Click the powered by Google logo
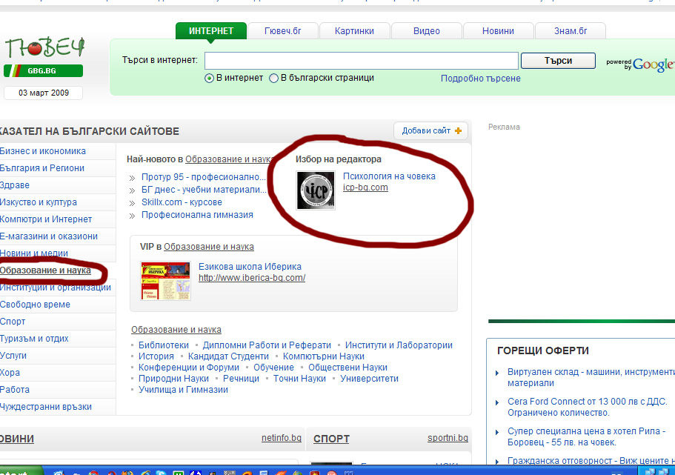Image resolution: width=675 pixels, height=475 pixels. click(x=640, y=64)
